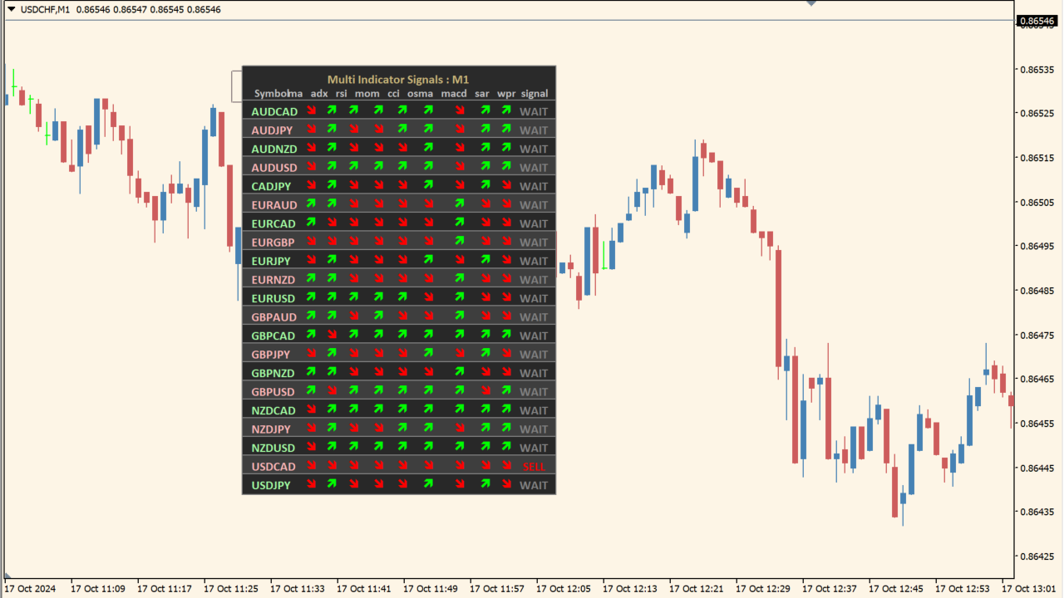Click the osma arrow in the NZDJPY row
Image resolution: width=1064 pixels, height=598 pixels.
[x=429, y=428]
